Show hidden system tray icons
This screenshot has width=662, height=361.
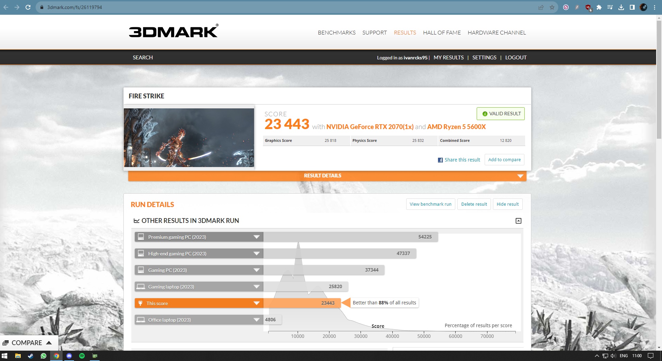tap(597, 356)
